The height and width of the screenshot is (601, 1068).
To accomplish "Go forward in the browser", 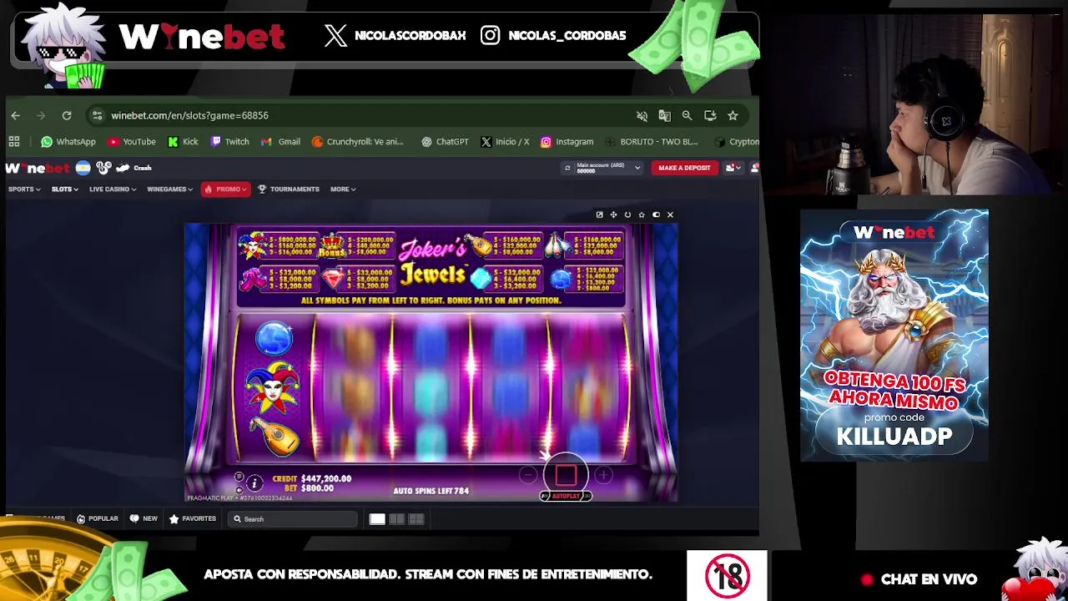I will pyautogui.click(x=41, y=115).
